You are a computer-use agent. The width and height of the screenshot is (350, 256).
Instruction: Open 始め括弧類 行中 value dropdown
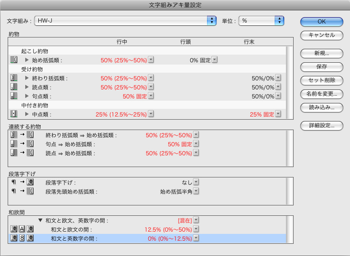[x=151, y=60]
